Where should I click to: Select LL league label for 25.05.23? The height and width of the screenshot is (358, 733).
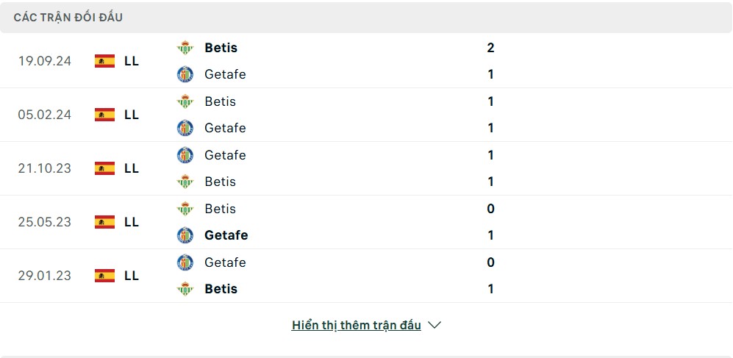point(132,222)
